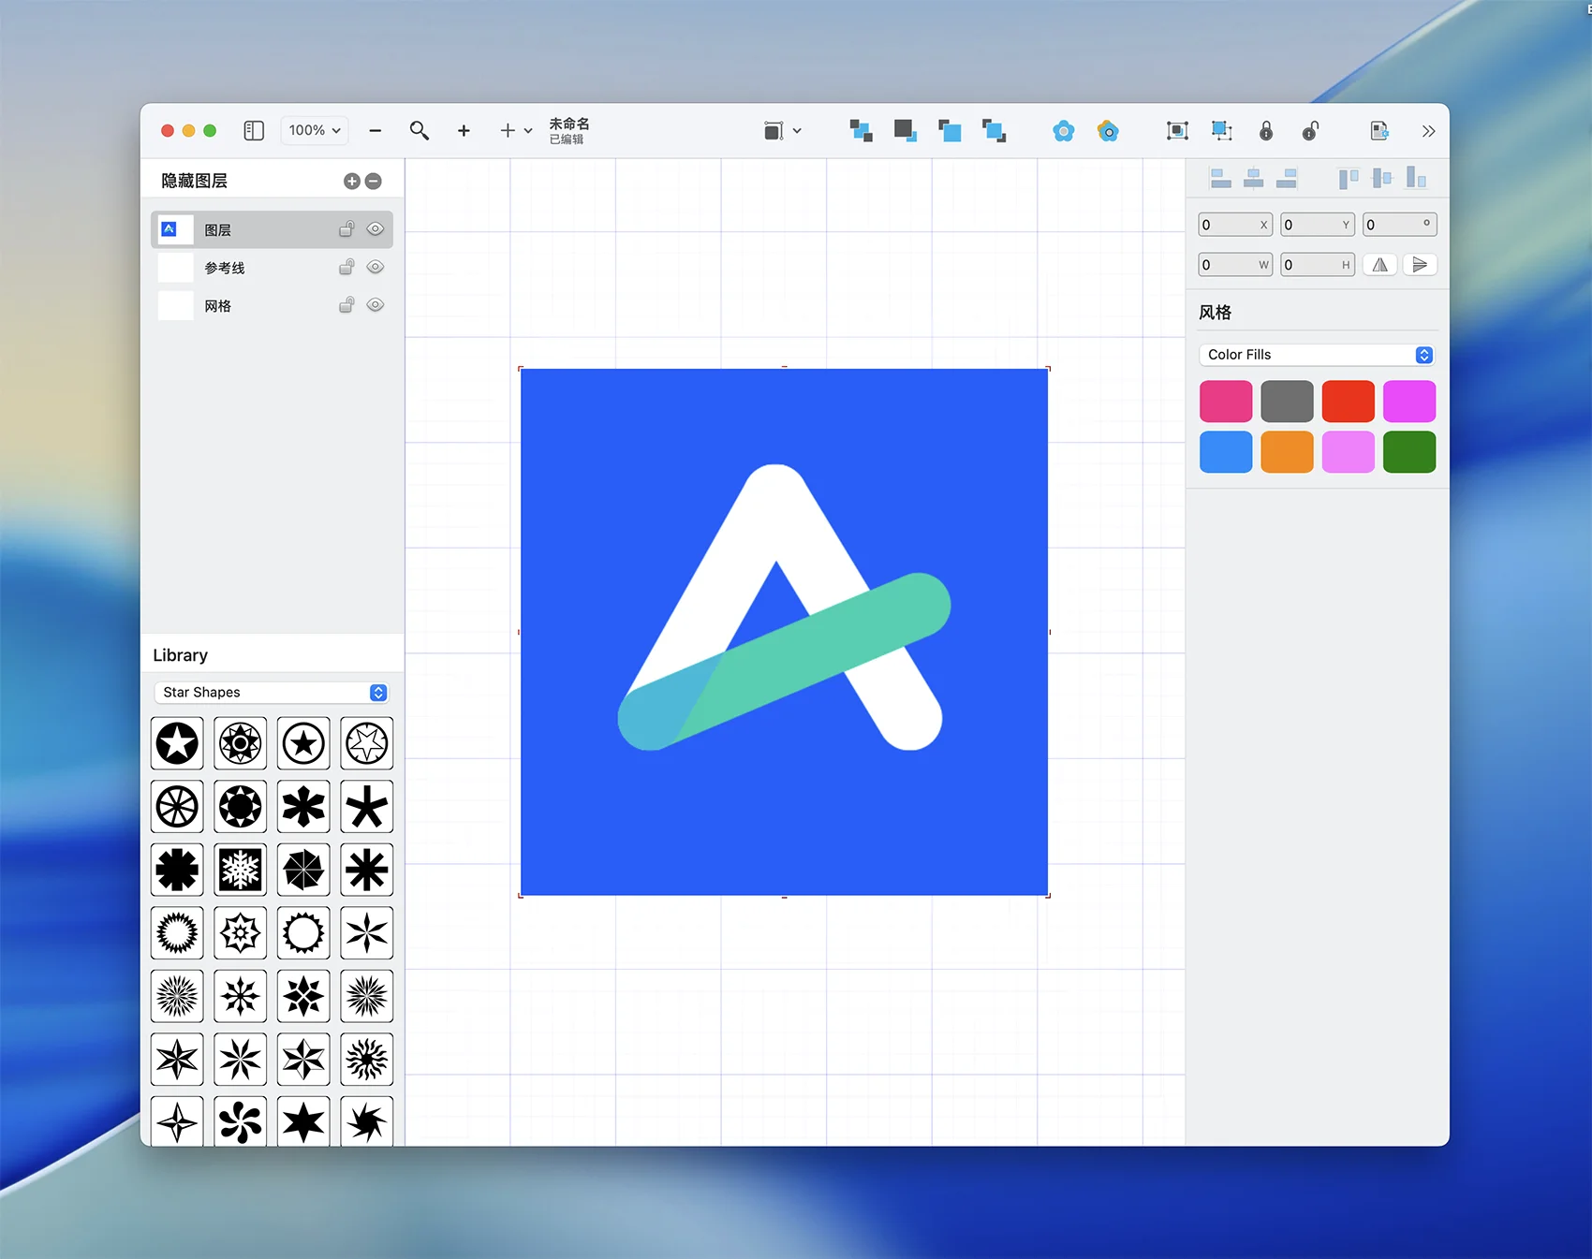The height and width of the screenshot is (1259, 1592).
Task: Toggle lock on 网格 layer
Action: (x=346, y=305)
